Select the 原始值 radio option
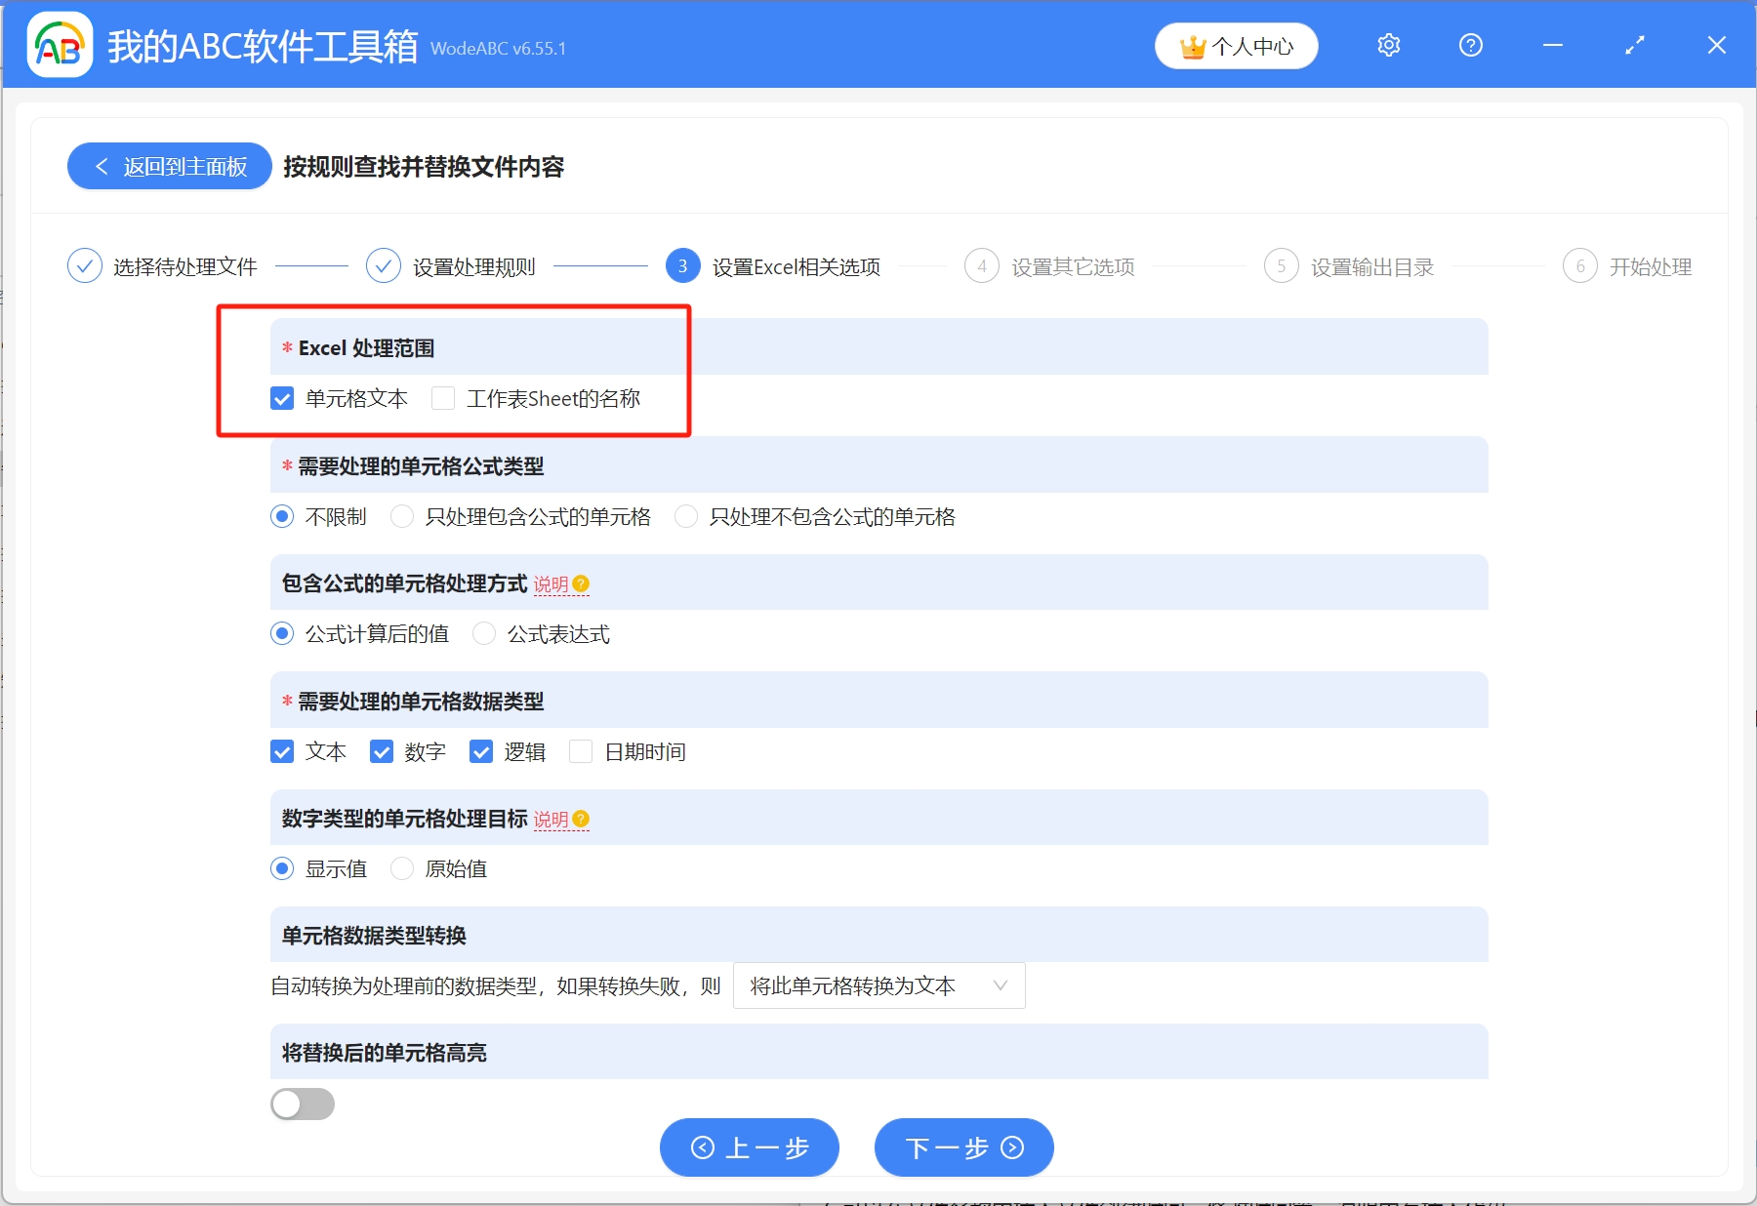 pos(402,868)
